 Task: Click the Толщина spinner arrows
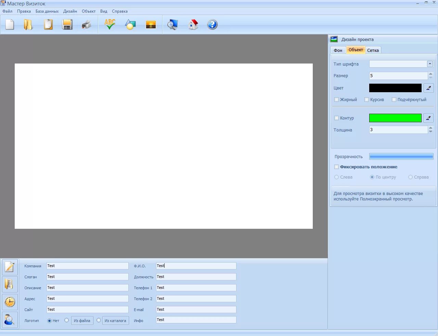coord(430,130)
